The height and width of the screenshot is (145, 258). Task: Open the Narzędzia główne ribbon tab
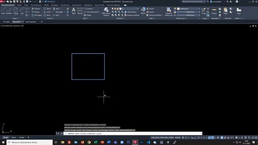click(x=8, y=5)
